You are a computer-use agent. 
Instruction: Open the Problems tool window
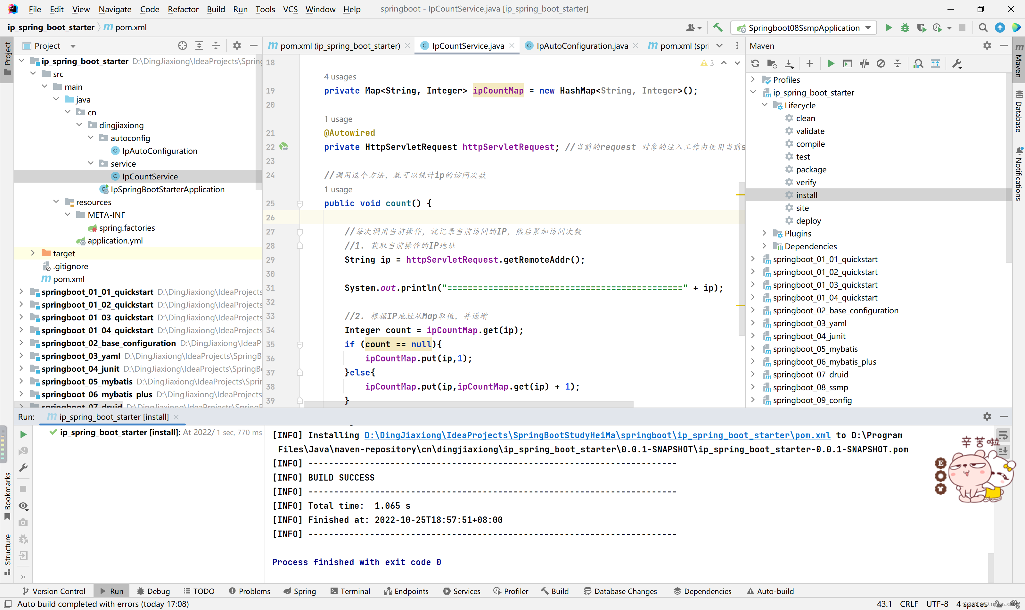pos(250,591)
